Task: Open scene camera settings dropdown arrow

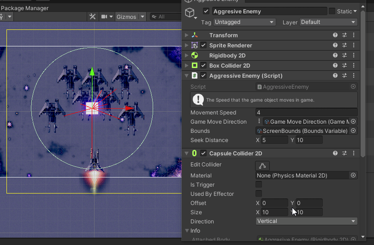Action: (111, 17)
